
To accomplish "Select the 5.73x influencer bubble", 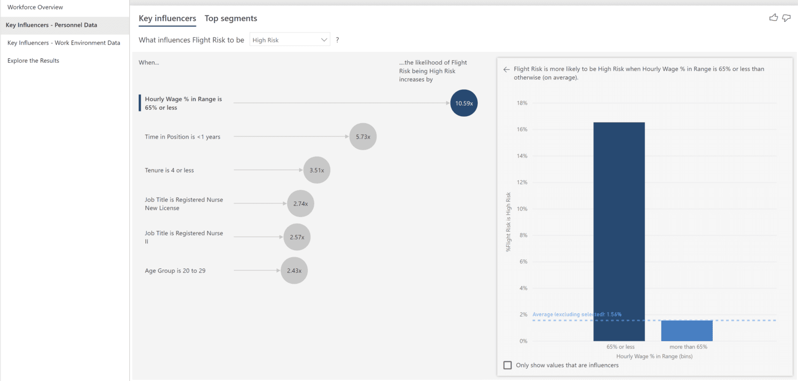I will pyautogui.click(x=363, y=137).
